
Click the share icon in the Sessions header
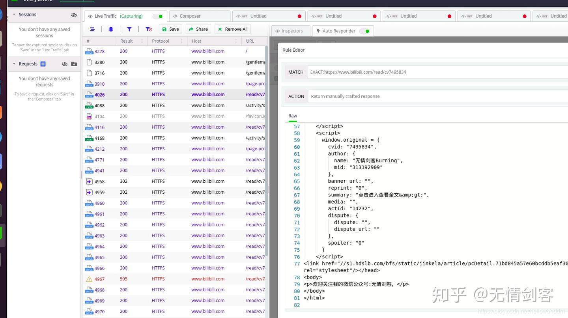click(74, 15)
